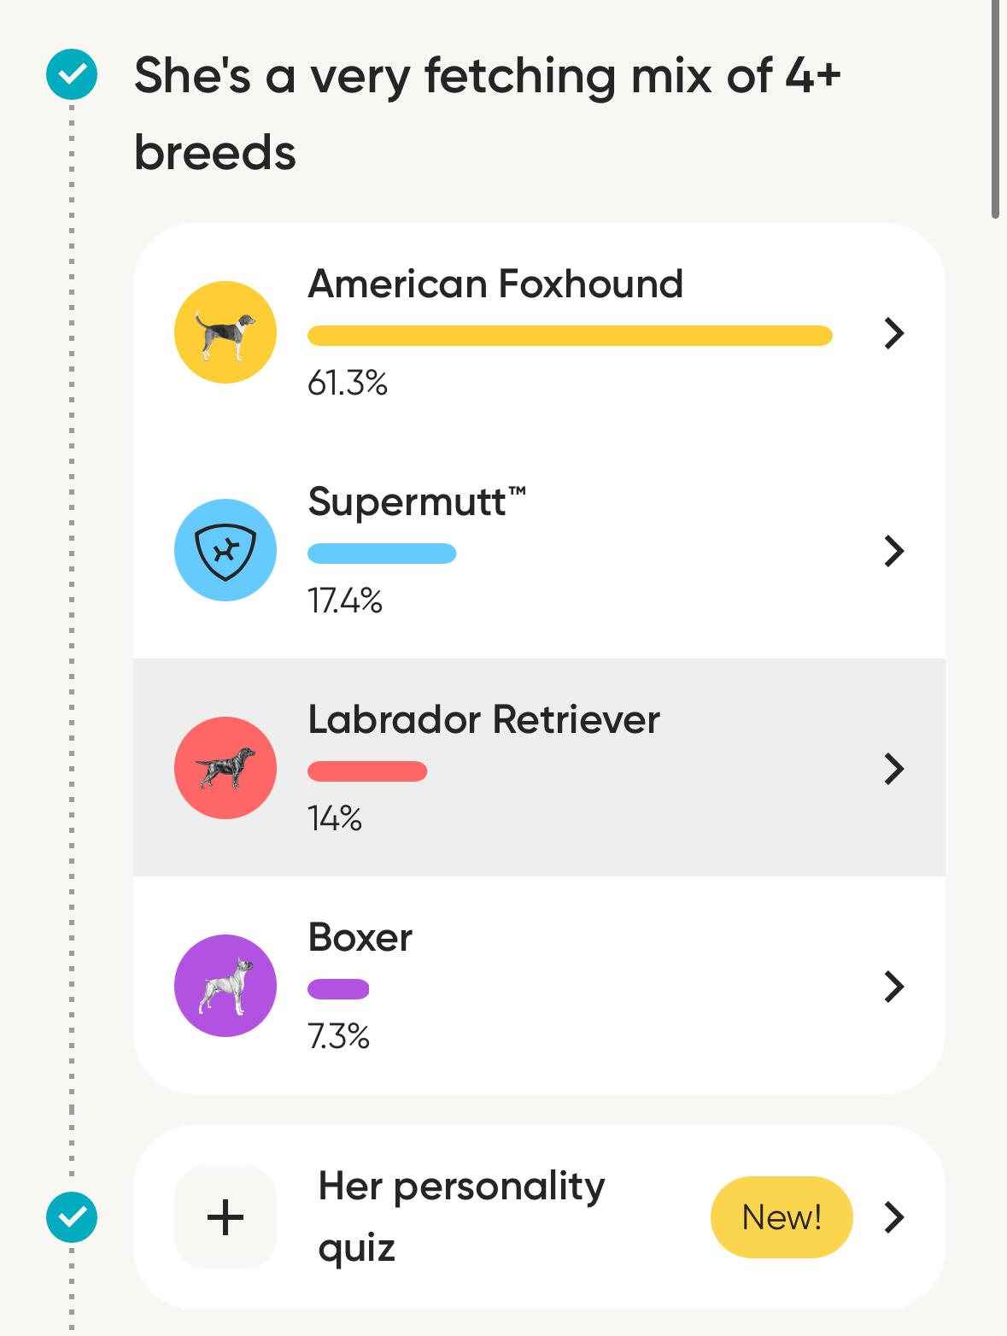Click the blue Supermutt 17.4% bar
Viewport: 1007px width, 1336px height.
point(382,554)
